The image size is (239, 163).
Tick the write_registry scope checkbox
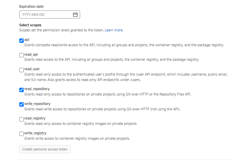[x=22, y=134]
